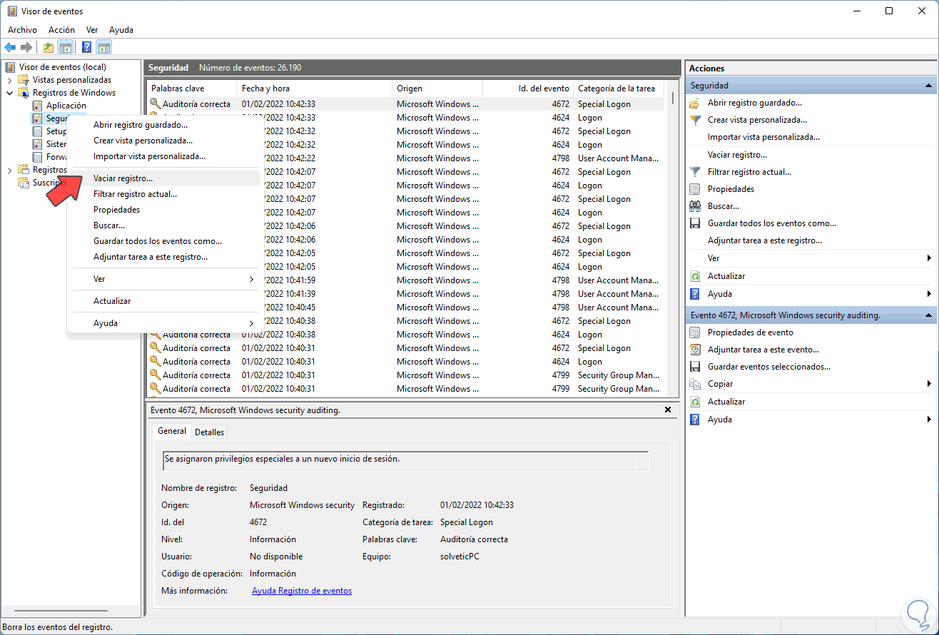Viewport: 939px width, 635px height.
Task: Click the Up one level folder icon
Action: pyautogui.click(x=48, y=48)
